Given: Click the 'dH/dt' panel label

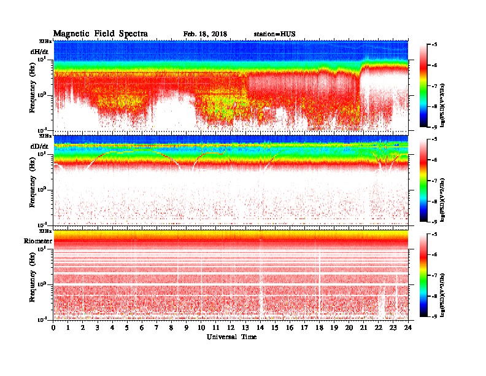Looking at the screenshot, I should click(x=39, y=52).
